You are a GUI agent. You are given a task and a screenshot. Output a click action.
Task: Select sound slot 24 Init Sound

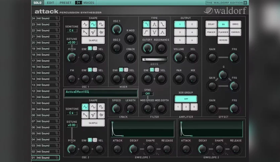[46, 18]
